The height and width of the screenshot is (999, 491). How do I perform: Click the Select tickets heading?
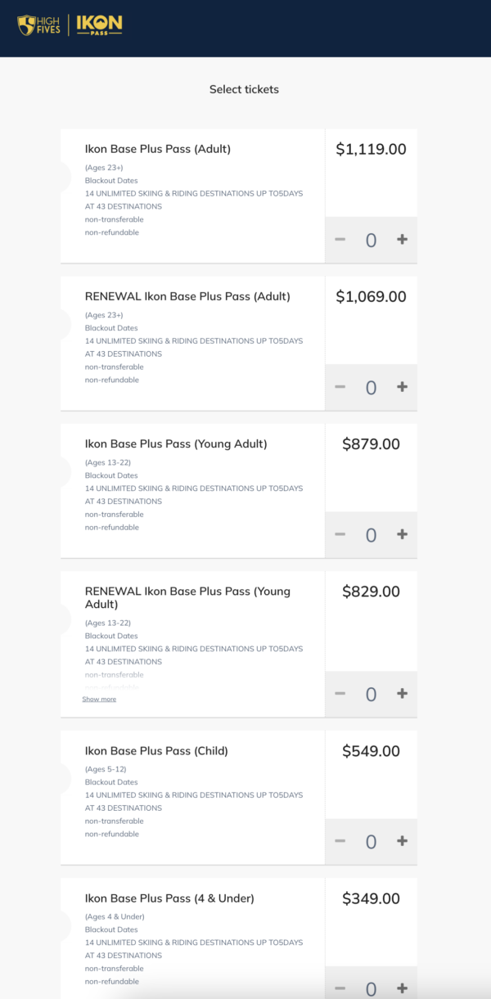tap(244, 89)
